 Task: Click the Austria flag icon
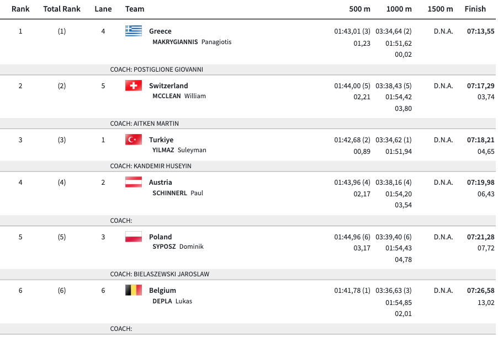[x=134, y=182]
